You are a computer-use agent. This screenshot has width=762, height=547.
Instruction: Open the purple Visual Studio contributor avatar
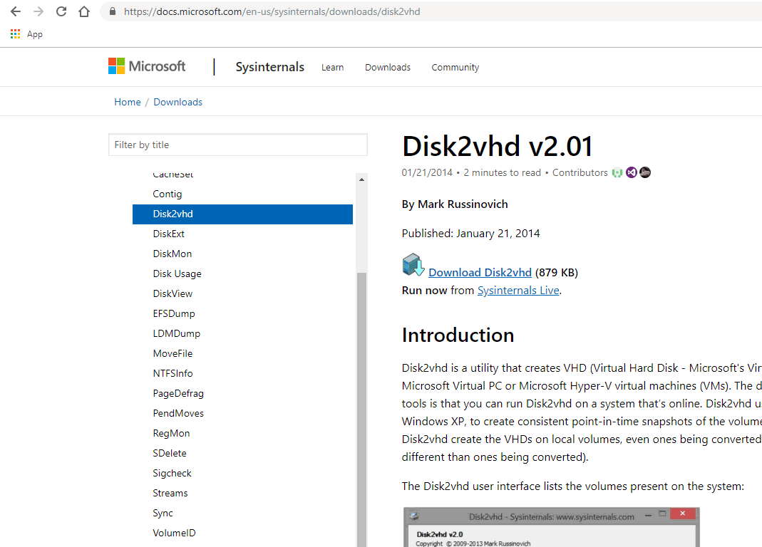click(x=632, y=172)
